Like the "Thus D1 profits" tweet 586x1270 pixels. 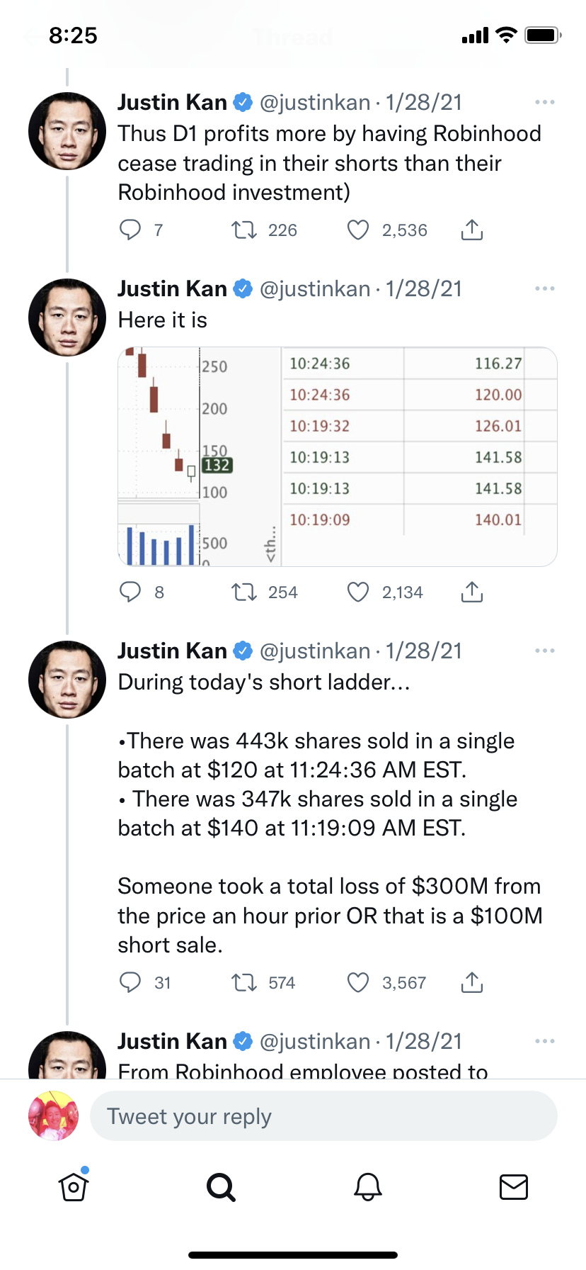coord(358,230)
